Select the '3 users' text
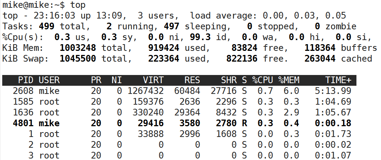 click(x=156, y=16)
